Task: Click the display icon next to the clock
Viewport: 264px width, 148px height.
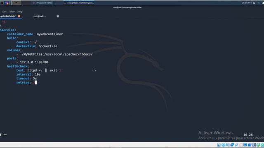Action: pos(254,3)
